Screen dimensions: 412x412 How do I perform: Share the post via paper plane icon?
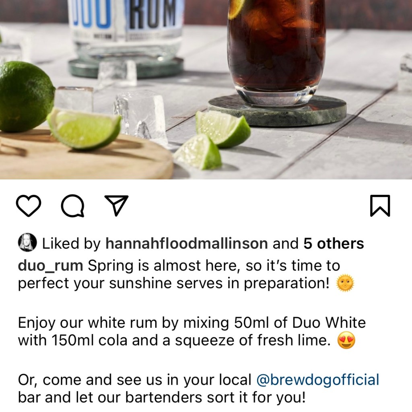[x=116, y=206]
